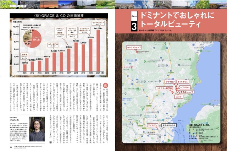This screenshot has width=227, height=151.
Task: Click the orange 鹿 drop-cap circle
Action: coord(105,85)
